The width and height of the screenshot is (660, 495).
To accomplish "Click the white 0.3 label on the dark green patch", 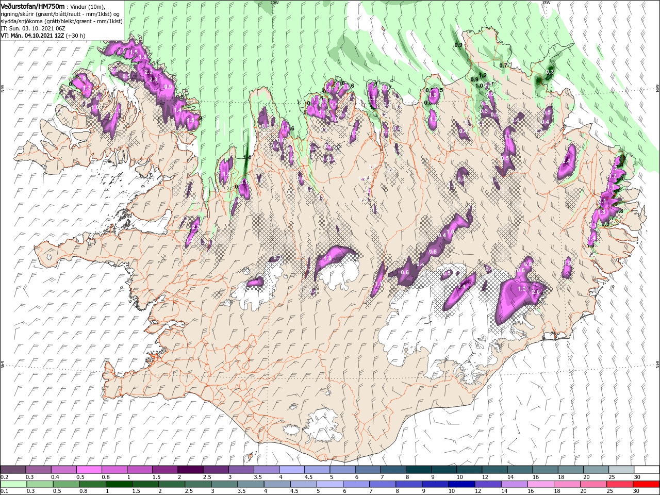I will (x=550, y=71).
